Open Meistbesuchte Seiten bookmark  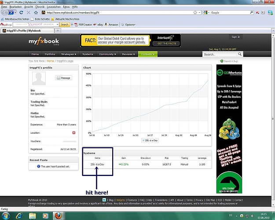click(x=15, y=19)
